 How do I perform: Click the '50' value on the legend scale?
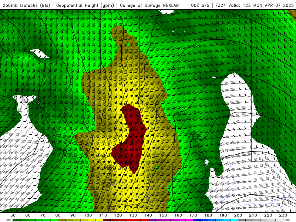[13, 215]
